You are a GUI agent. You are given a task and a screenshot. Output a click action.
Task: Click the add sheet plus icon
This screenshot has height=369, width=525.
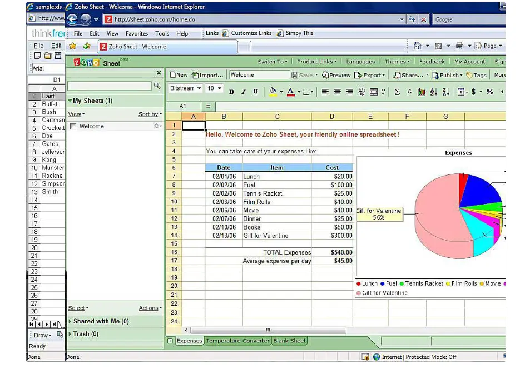pos(170,341)
